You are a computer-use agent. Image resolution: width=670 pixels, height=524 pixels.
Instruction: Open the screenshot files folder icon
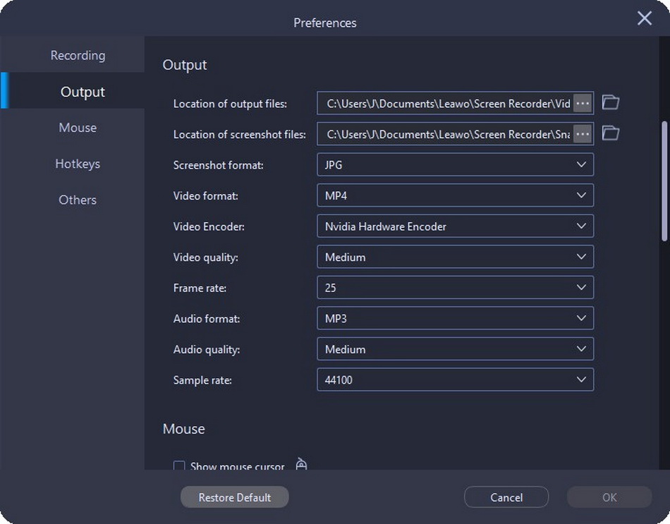point(610,133)
